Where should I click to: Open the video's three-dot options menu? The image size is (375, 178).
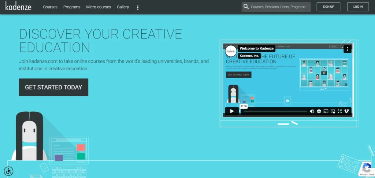tap(347, 49)
